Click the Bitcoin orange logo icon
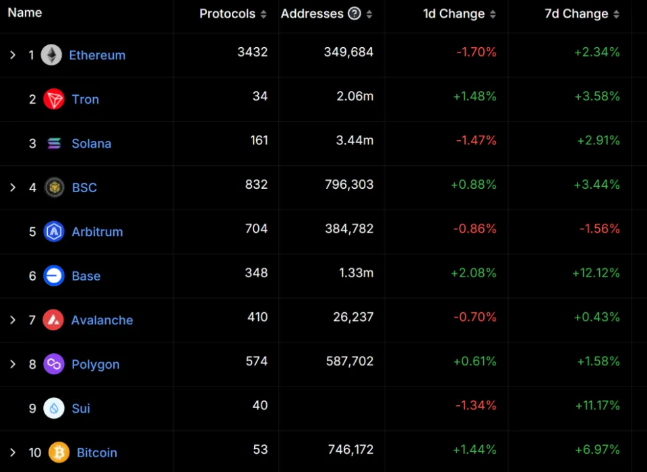 59,452
